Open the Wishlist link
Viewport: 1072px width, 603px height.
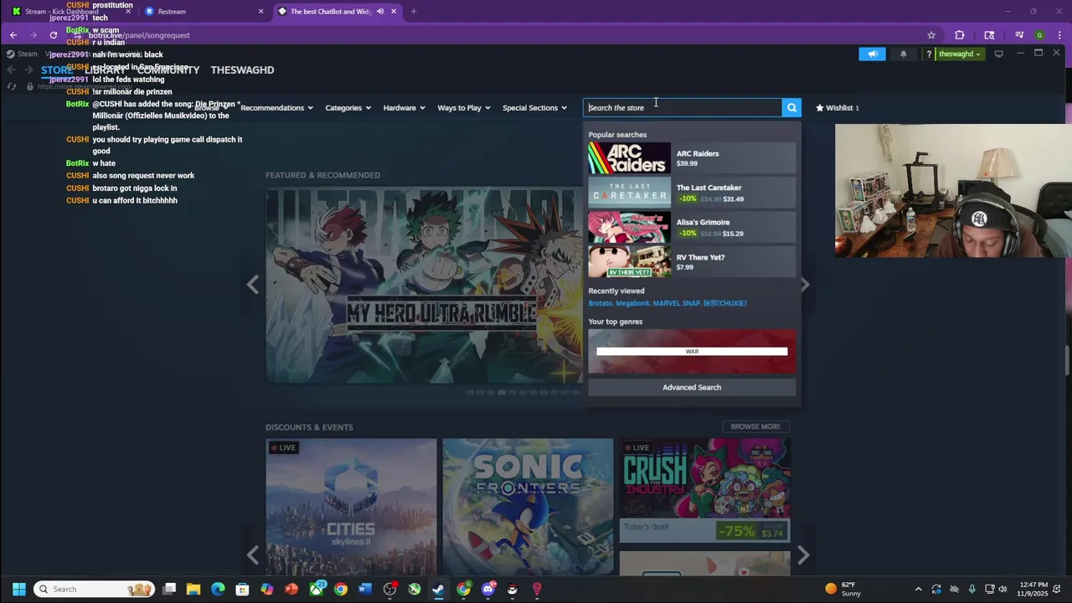837,107
